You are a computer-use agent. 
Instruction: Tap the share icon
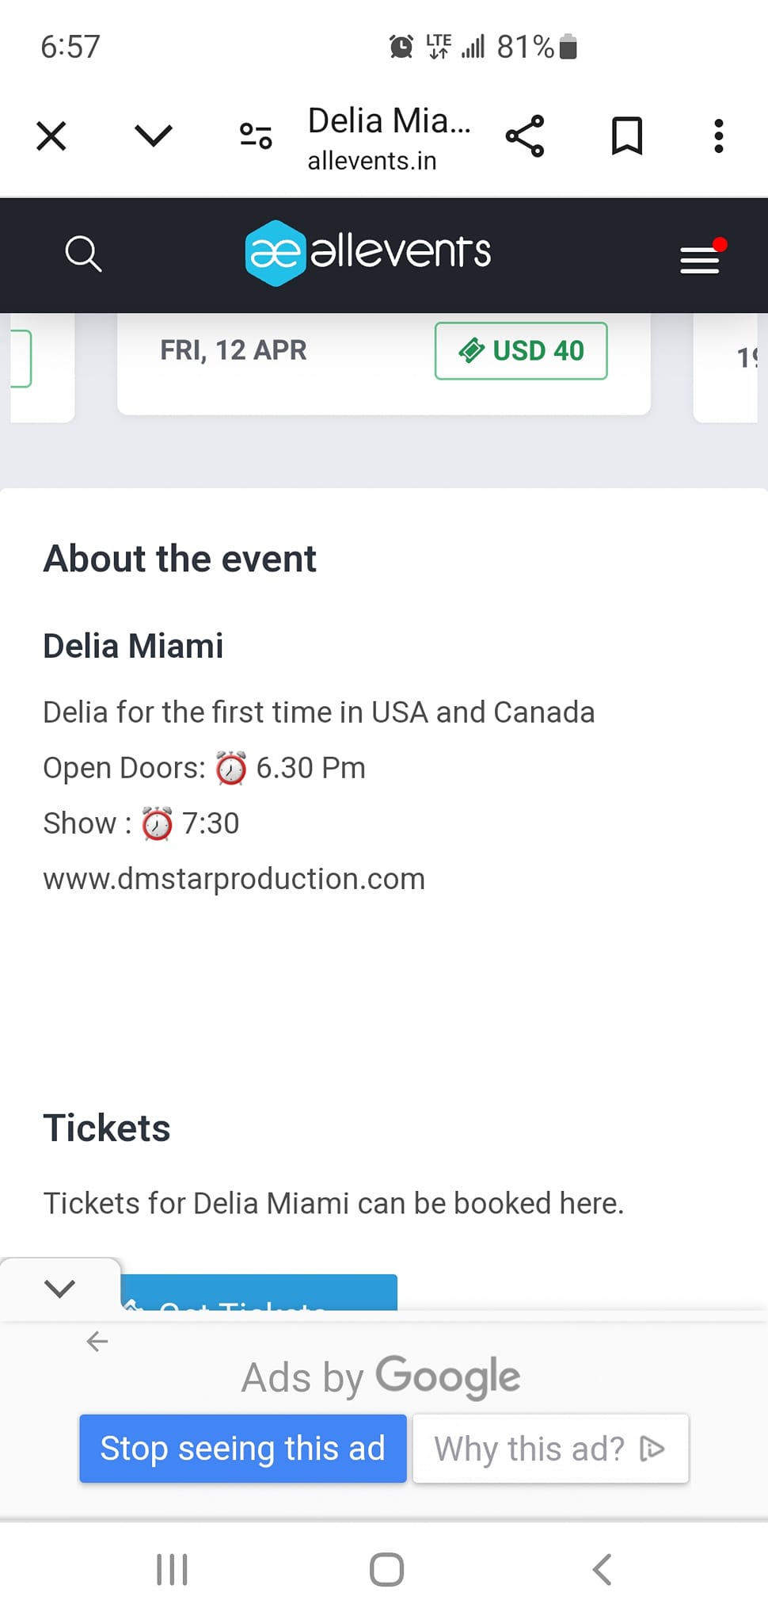coord(525,136)
